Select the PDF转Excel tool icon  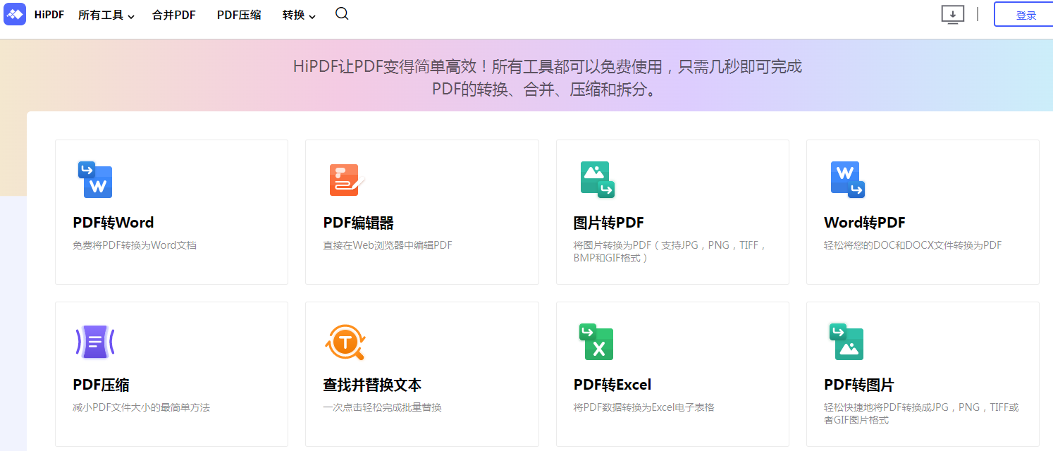tap(596, 342)
